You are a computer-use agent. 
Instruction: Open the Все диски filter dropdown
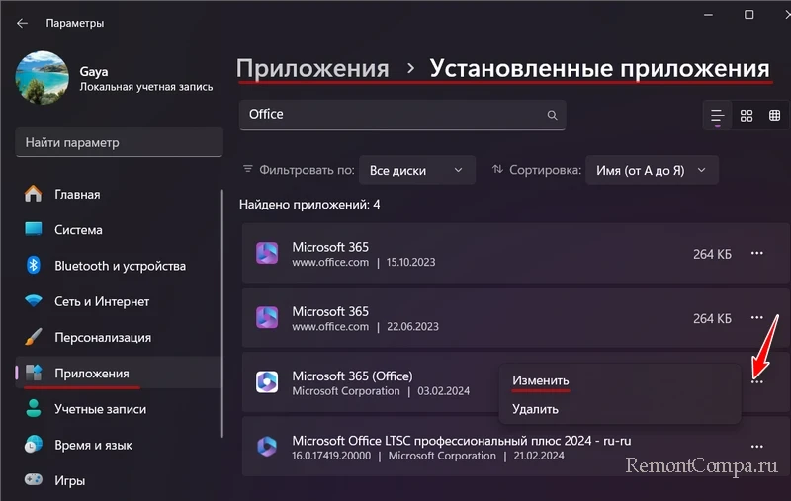pos(416,170)
